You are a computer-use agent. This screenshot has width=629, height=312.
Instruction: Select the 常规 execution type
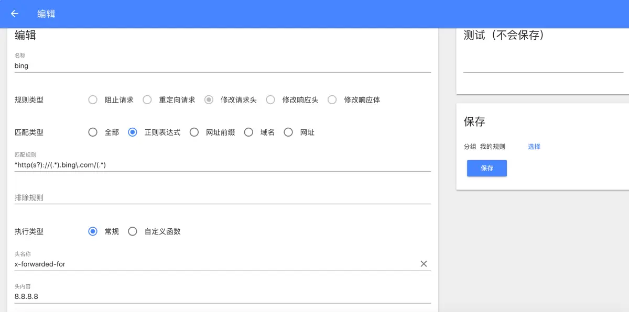pyautogui.click(x=93, y=231)
